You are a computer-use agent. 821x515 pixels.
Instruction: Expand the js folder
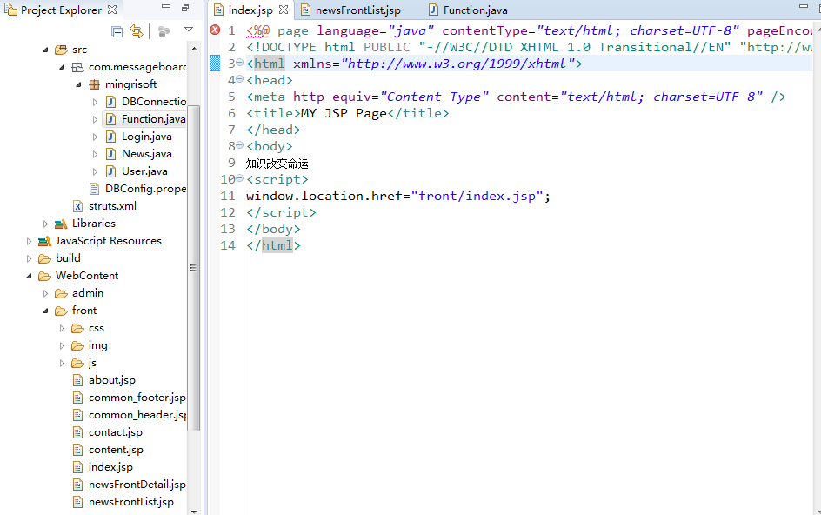[x=62, y=363]
